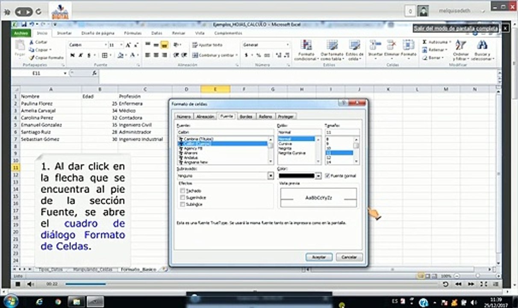Click the Buscar y seleccionar binoculars icon
This screenshot has width=518, height=308.
[483, 45]
